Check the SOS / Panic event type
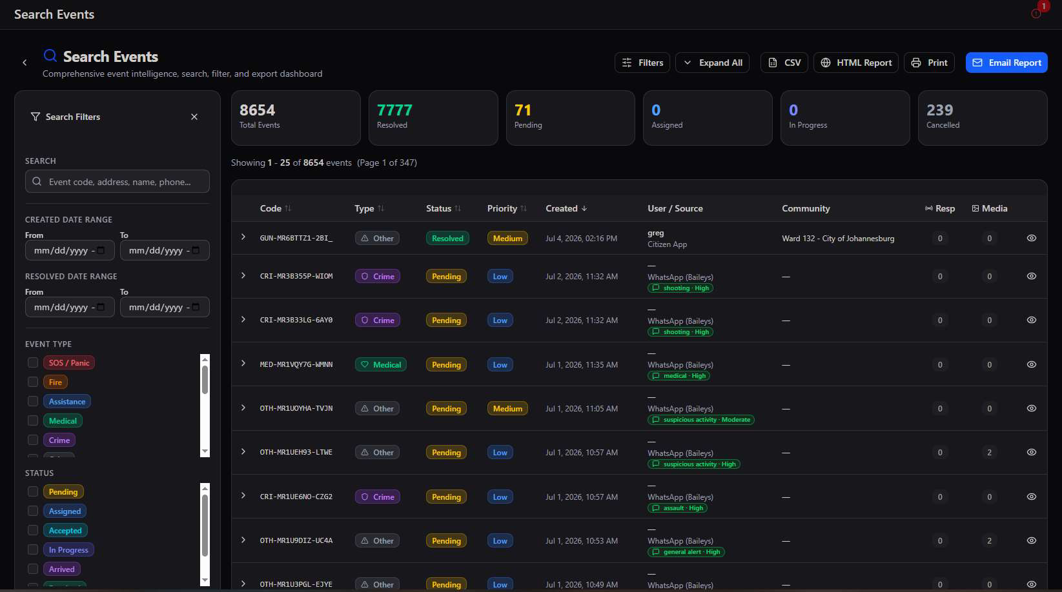 click(x=33, y=362)
